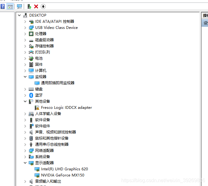Expand the 音频输入和输出 node
This screenshot has width=208, height=186.
tap(25, 181)
